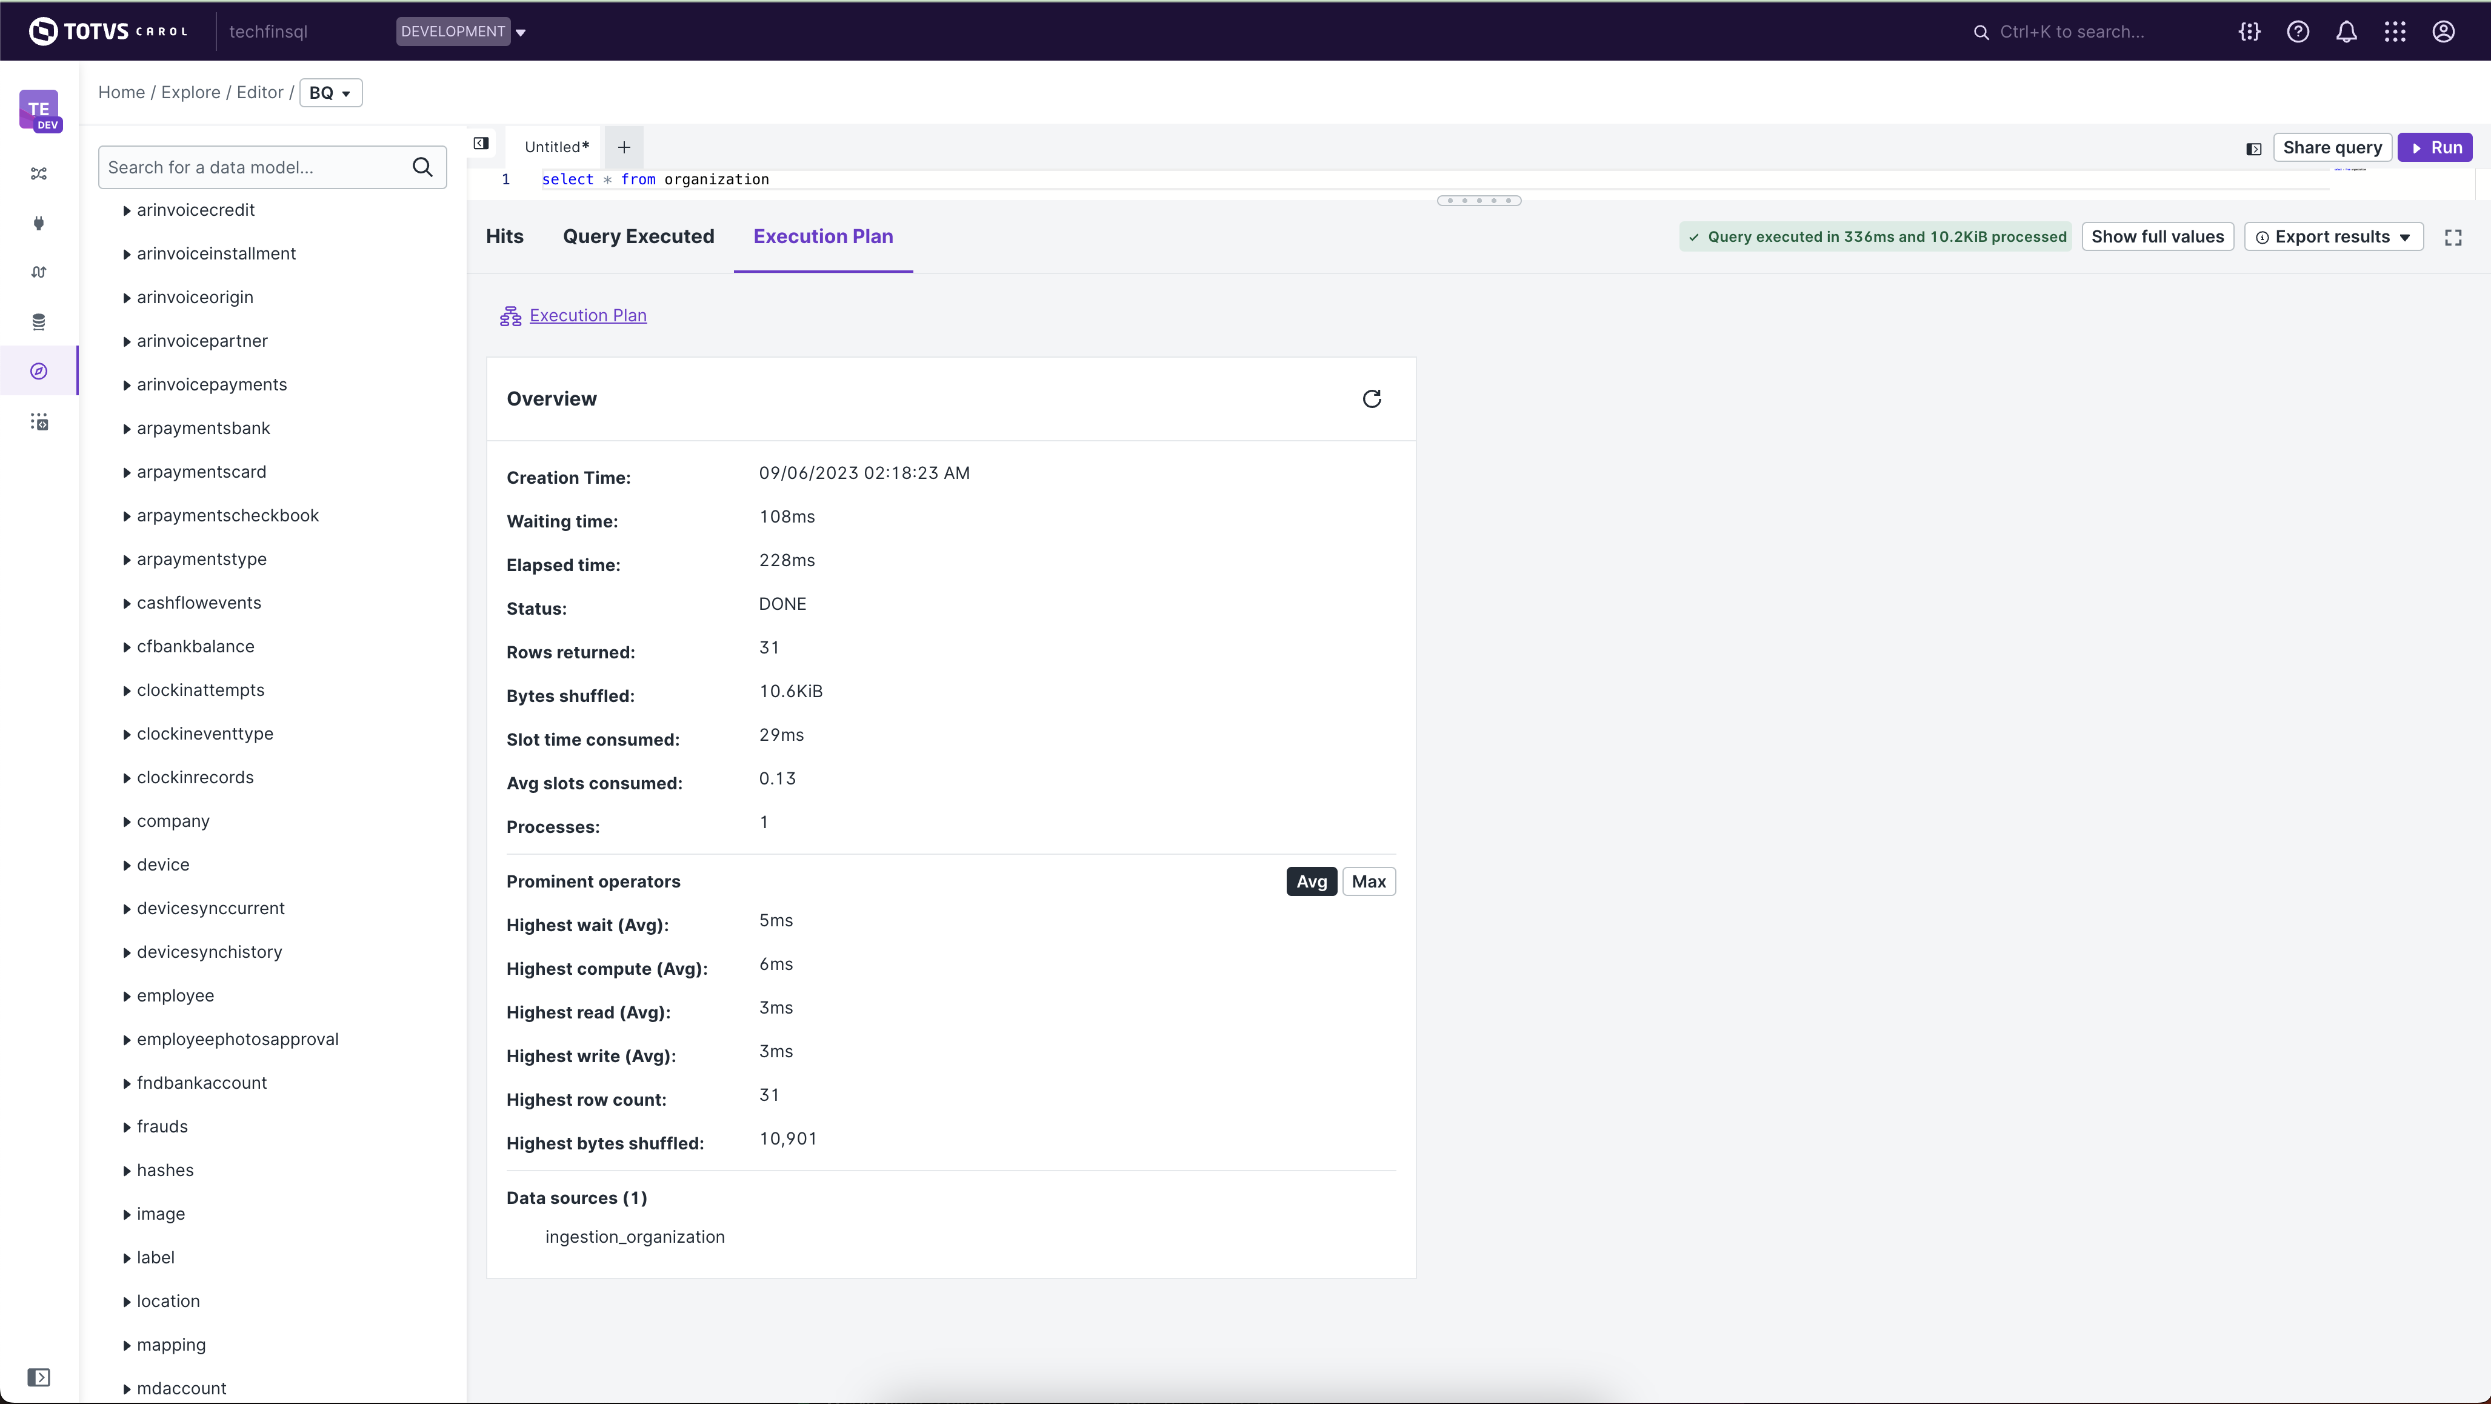Open the API code braces icon
2491x1404 pixels.
2249,32
